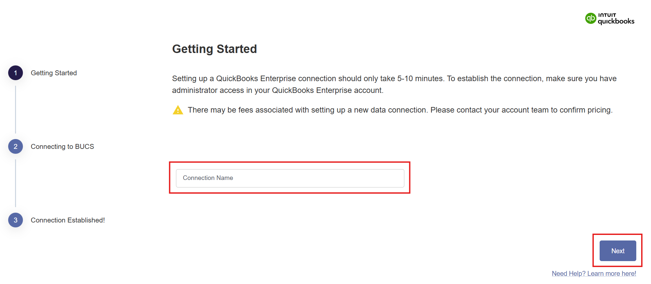Click the Next button
This screenshot has width=651, height=284.
pos(618,251)
